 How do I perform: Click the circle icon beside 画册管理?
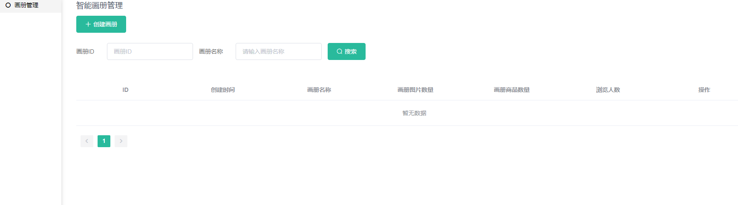pos(8,6)
